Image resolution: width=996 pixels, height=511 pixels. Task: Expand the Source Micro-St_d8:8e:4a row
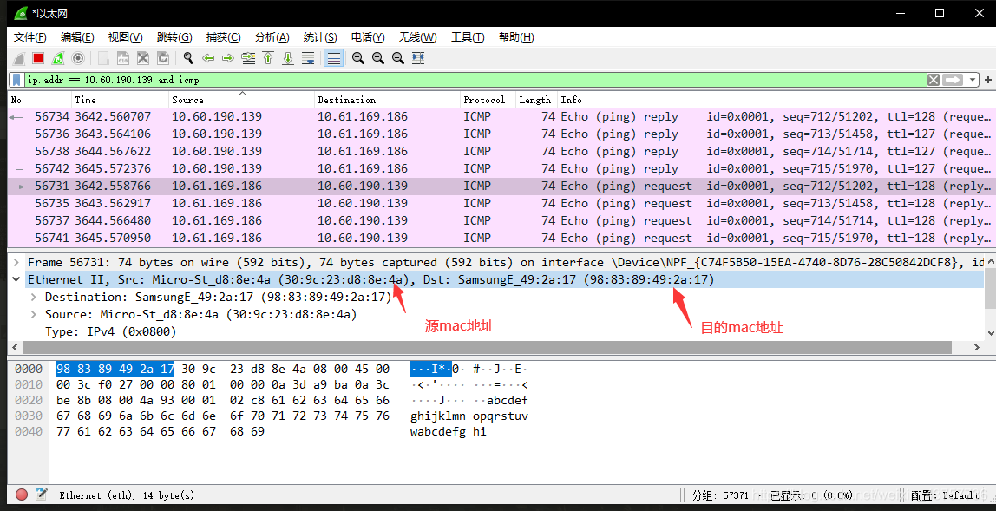coord(34,314)
